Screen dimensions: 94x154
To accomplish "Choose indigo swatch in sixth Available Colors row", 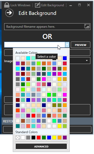I will (x=49, y=84).
